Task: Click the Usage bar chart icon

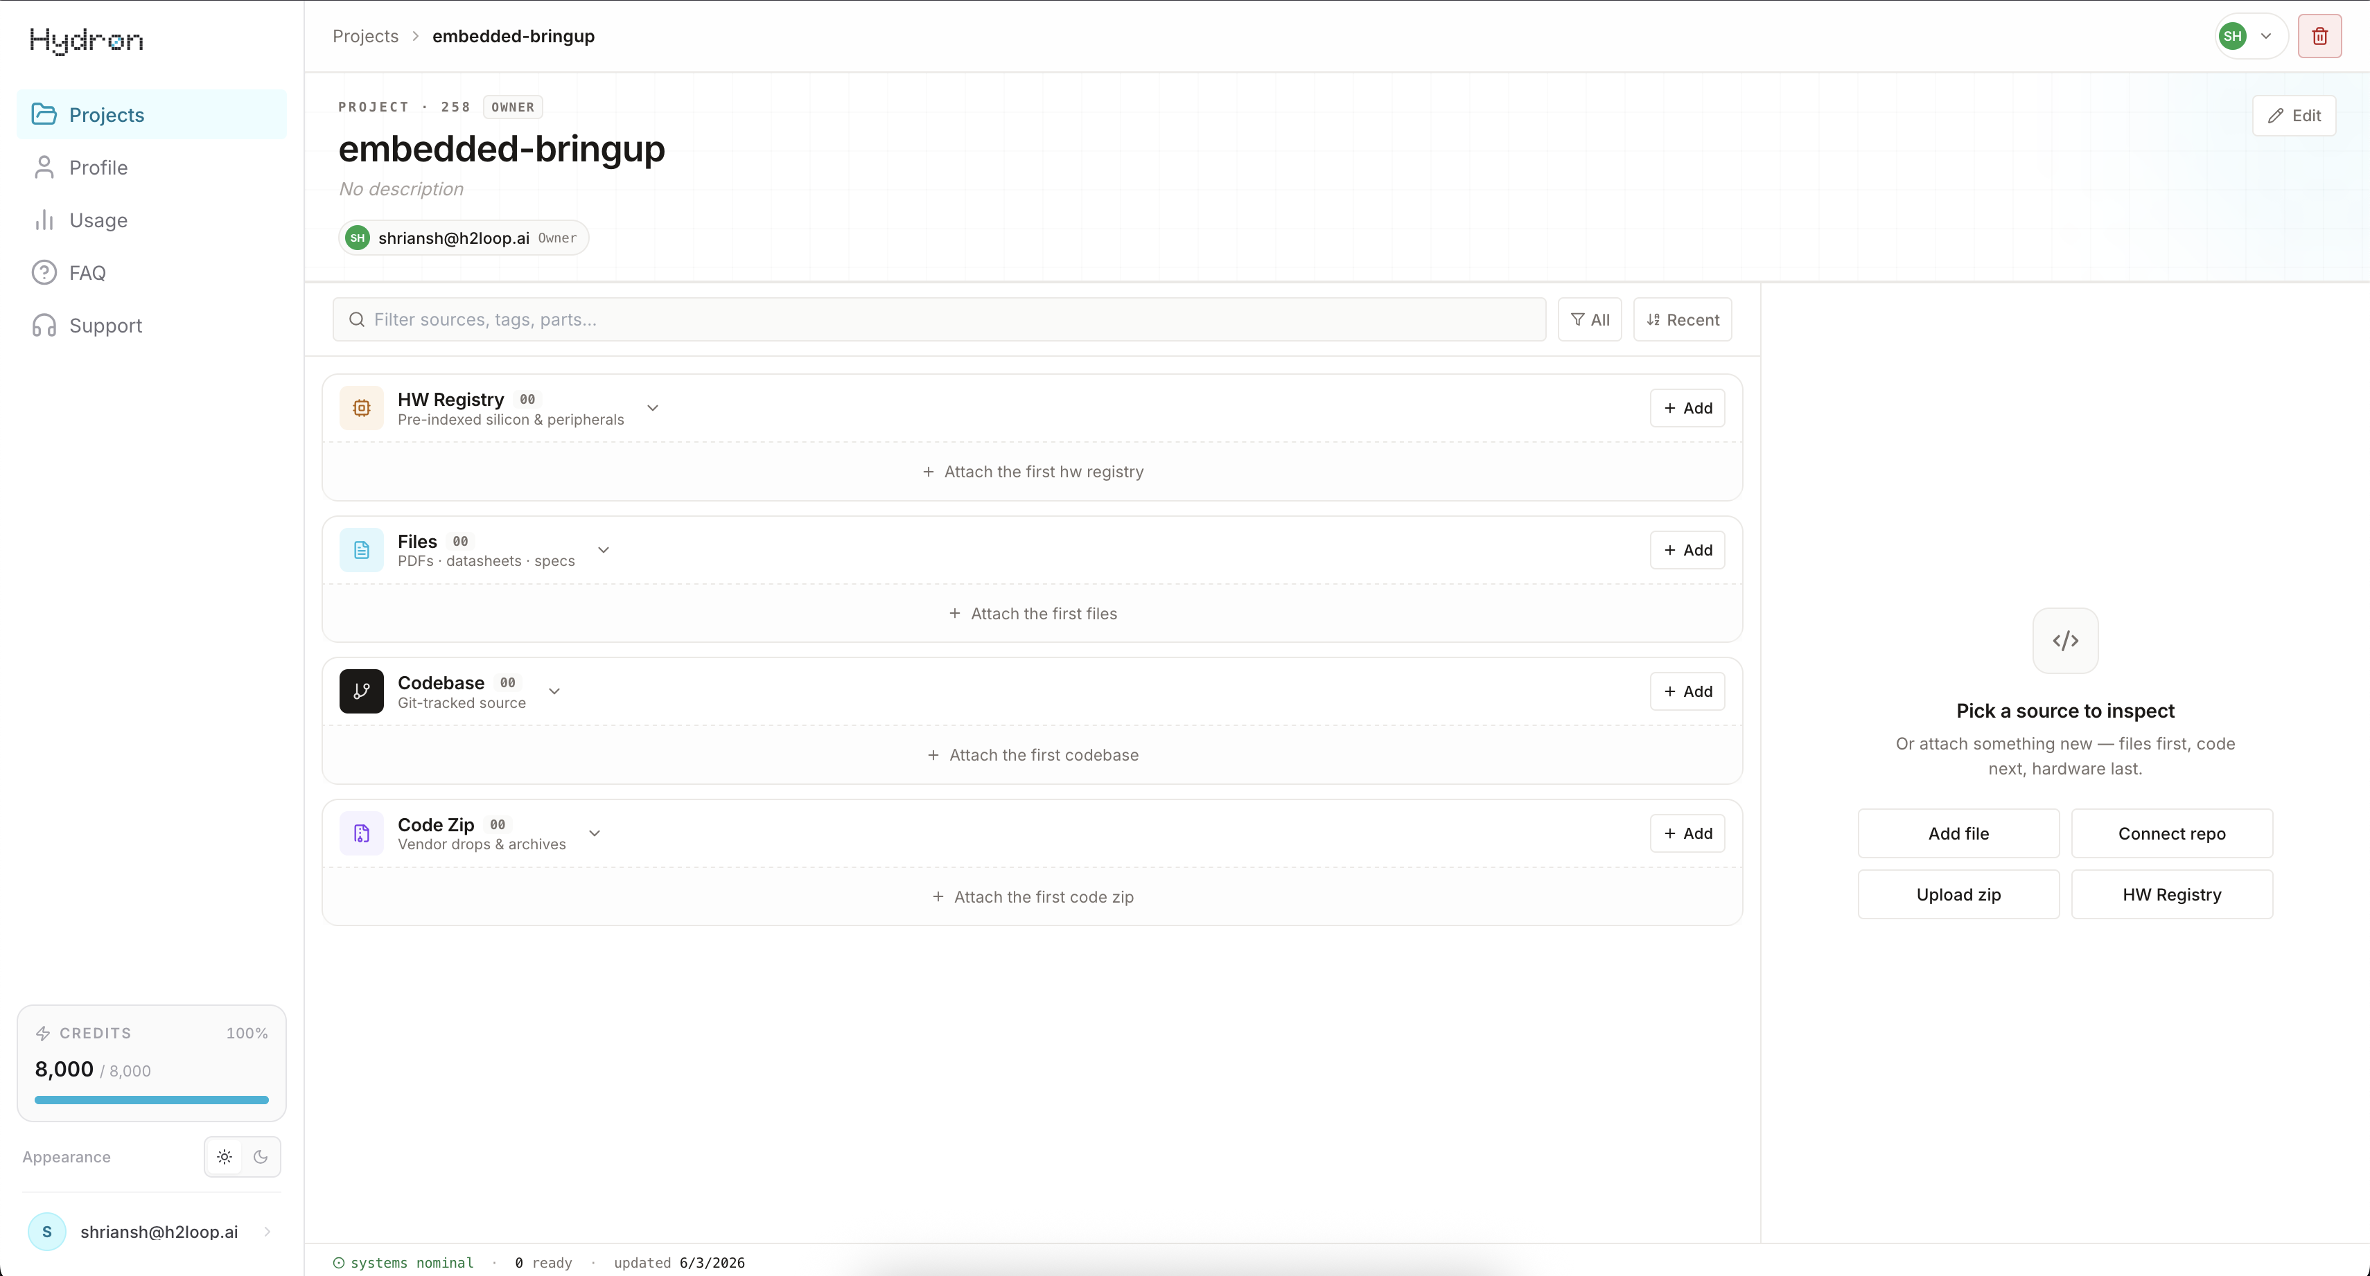Action: [x=44, y=220]
